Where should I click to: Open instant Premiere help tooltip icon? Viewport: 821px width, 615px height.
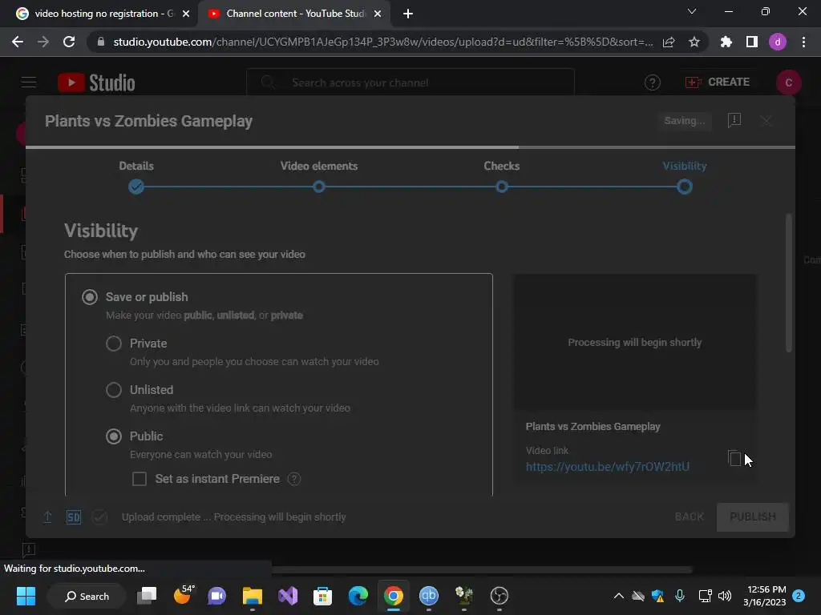tap(294, 479)
